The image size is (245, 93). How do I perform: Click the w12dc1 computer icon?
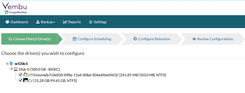(x=11, y=63)
